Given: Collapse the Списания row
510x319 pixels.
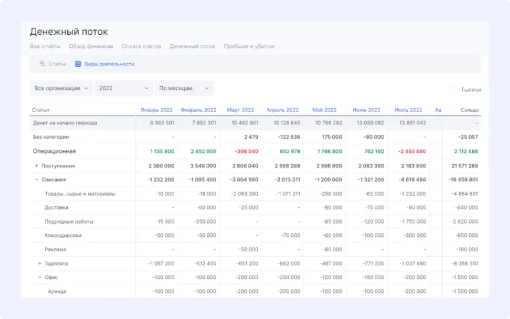Looking at the screenshot, I should click(37, 180).
